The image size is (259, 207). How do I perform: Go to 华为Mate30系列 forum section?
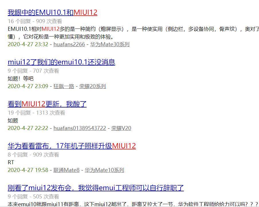(x=110, y=44)
